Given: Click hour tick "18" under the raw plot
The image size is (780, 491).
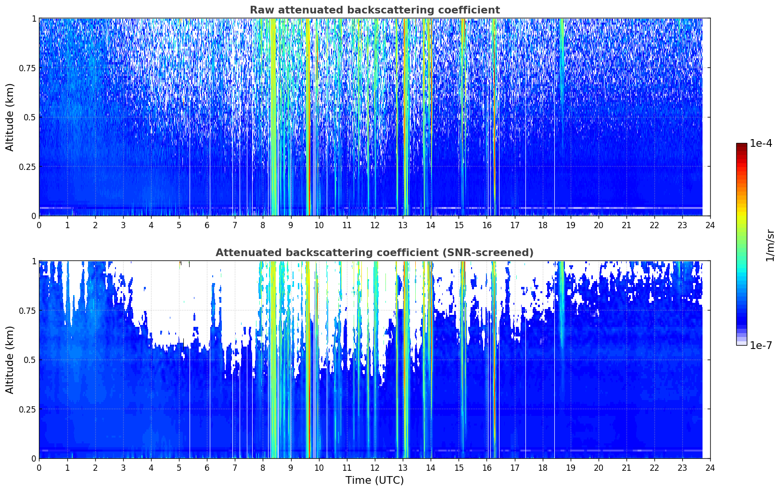Looking at the screenshot, I should tap(542, 225).
